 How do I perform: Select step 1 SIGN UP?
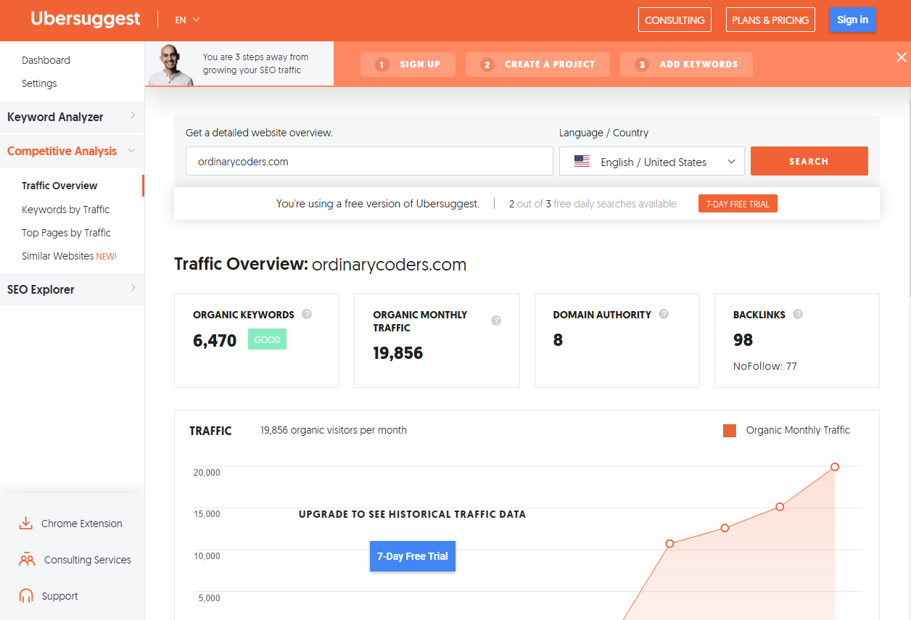408,65
